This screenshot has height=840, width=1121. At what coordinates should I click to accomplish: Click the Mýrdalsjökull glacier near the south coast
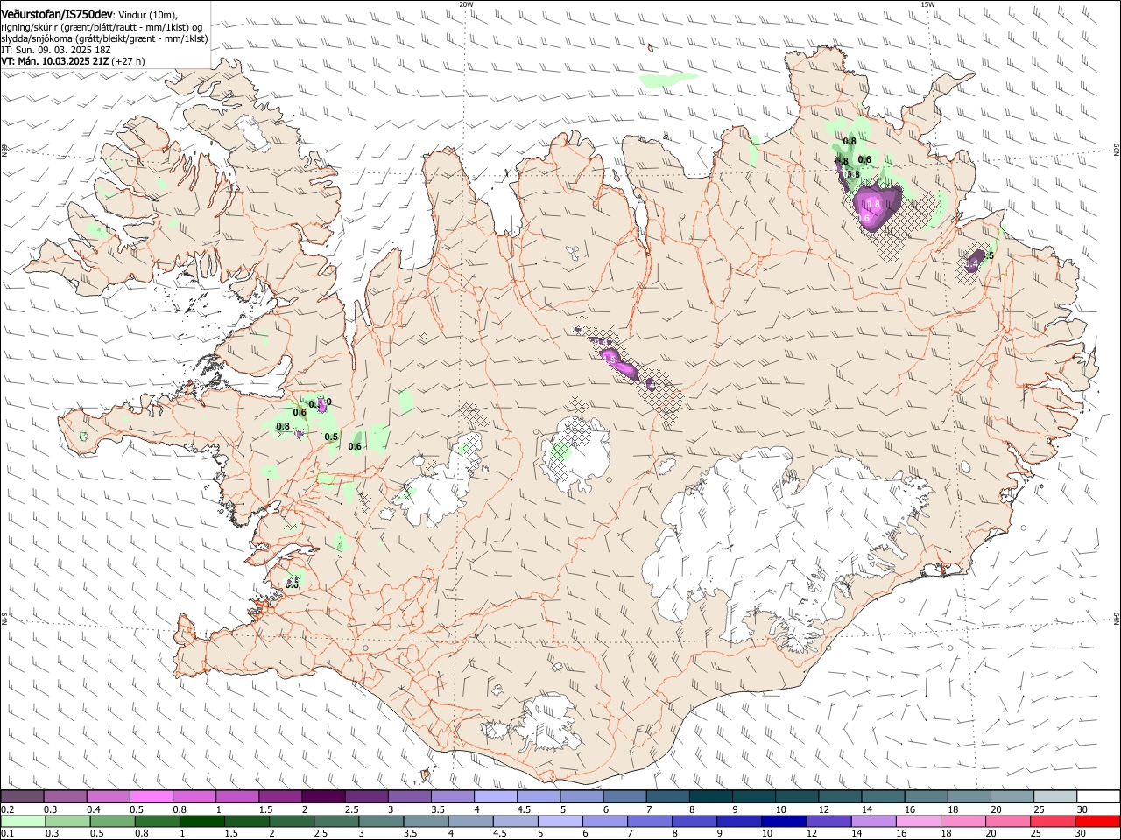(x=549, y=723)
